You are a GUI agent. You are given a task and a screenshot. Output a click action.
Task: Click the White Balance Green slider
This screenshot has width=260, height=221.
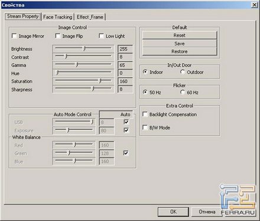pos(74,153)
